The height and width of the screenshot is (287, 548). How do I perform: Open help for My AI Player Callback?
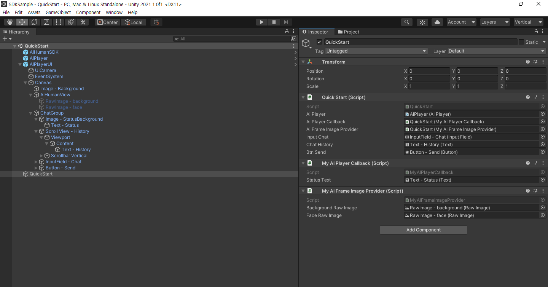[x=528, y=163]
